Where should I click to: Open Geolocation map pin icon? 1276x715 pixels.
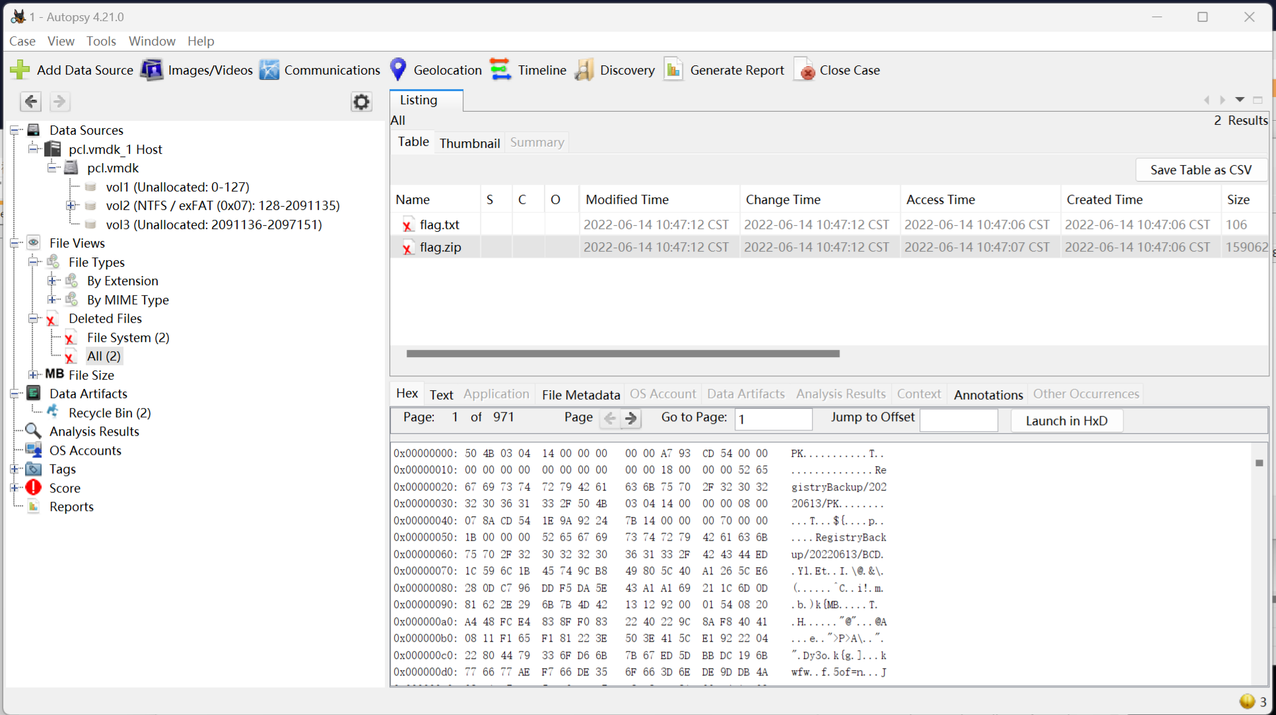coord(398,70)
